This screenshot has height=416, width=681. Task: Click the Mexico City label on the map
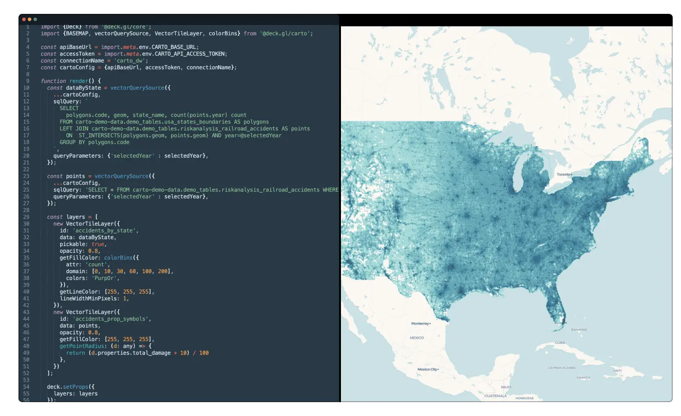(427, 369)
